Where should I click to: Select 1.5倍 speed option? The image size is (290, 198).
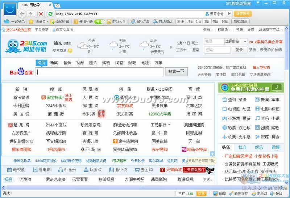click(189, 21)
